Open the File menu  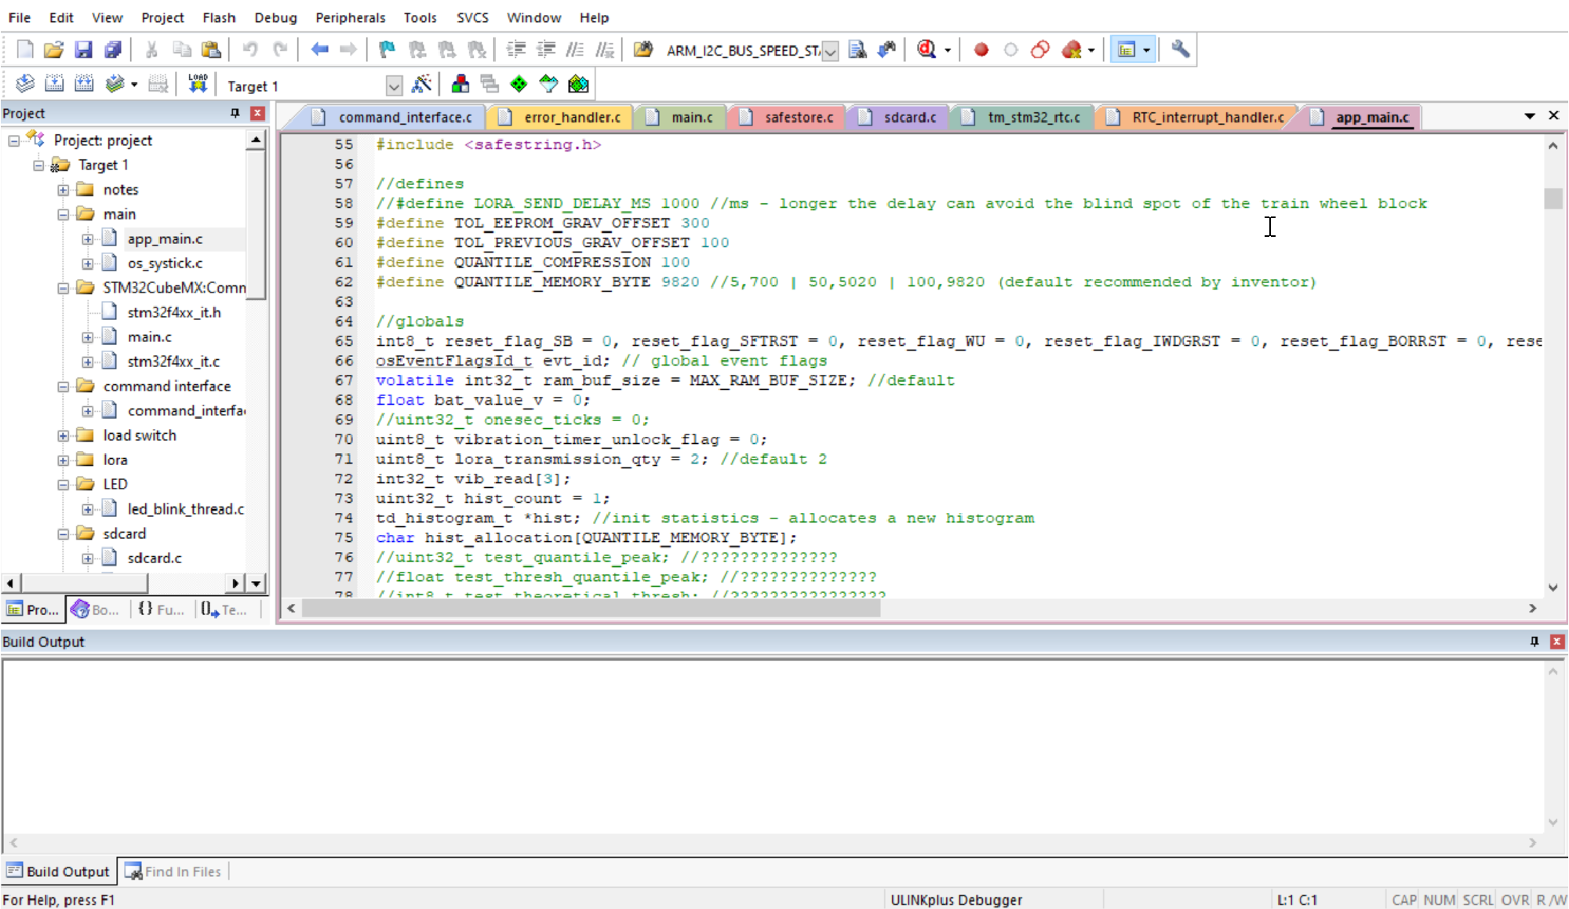20,17
